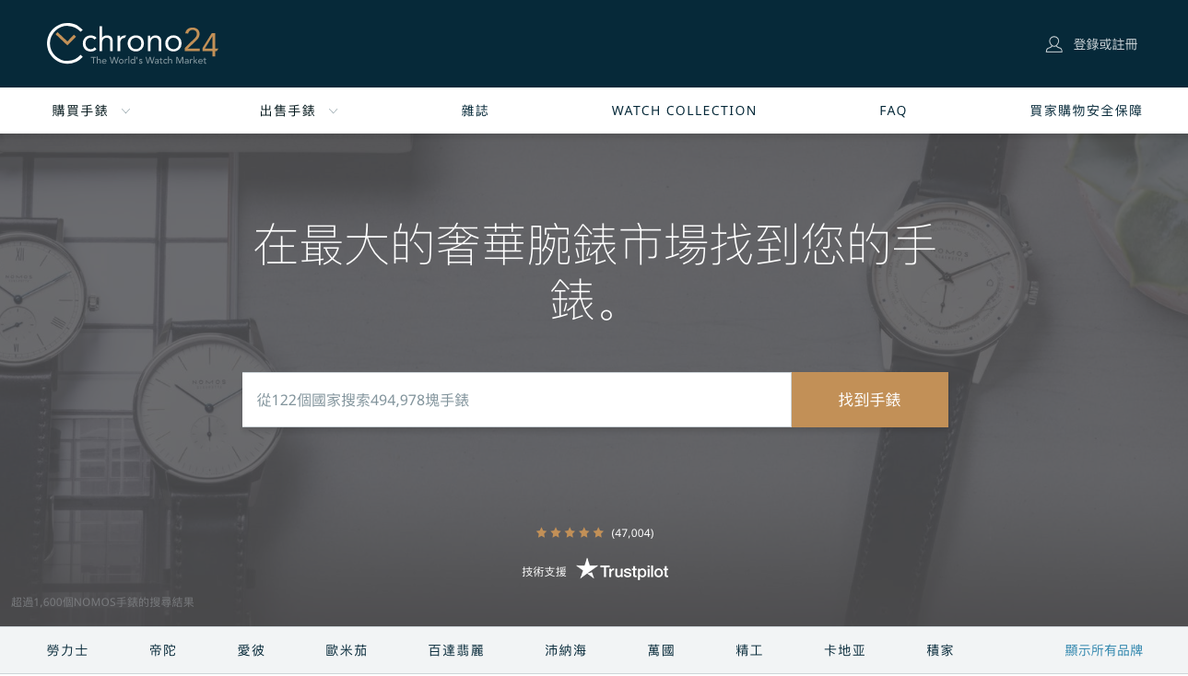Open the 購買手錶 menu

(80, 111)
